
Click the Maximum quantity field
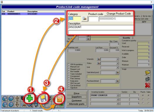point(143,65)
